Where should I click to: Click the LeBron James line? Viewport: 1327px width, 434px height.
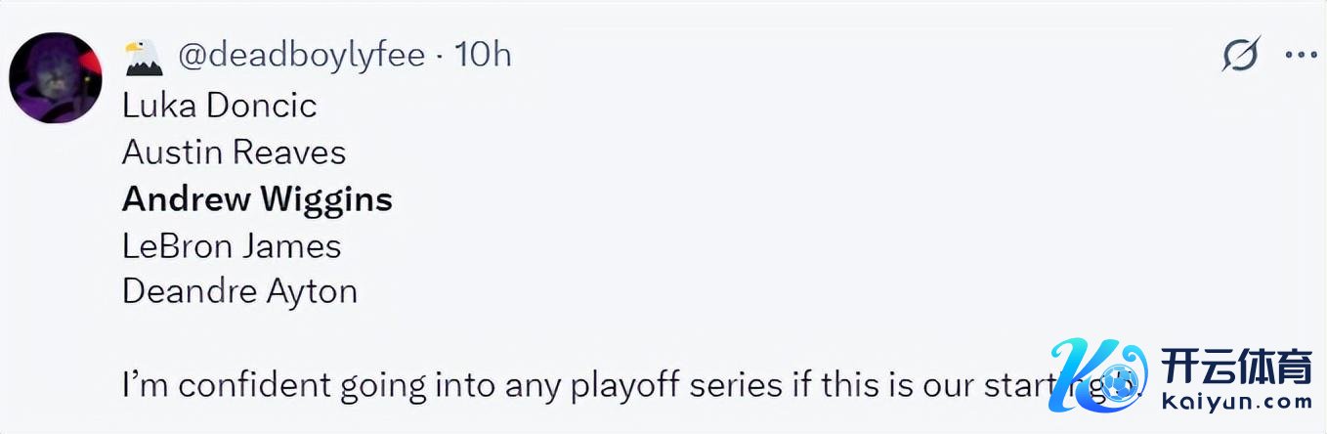tap(232, 246)
